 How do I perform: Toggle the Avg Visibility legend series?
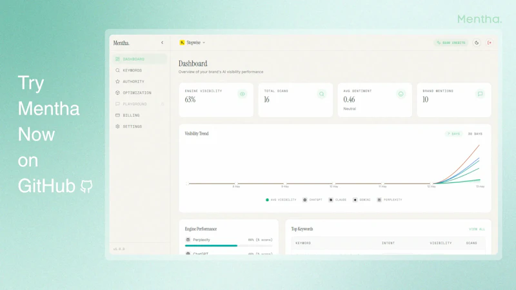[x=281, y=200]
